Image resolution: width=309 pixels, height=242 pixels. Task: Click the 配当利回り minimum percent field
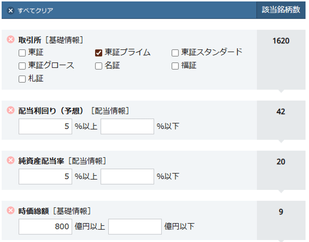tap(45, 126)
